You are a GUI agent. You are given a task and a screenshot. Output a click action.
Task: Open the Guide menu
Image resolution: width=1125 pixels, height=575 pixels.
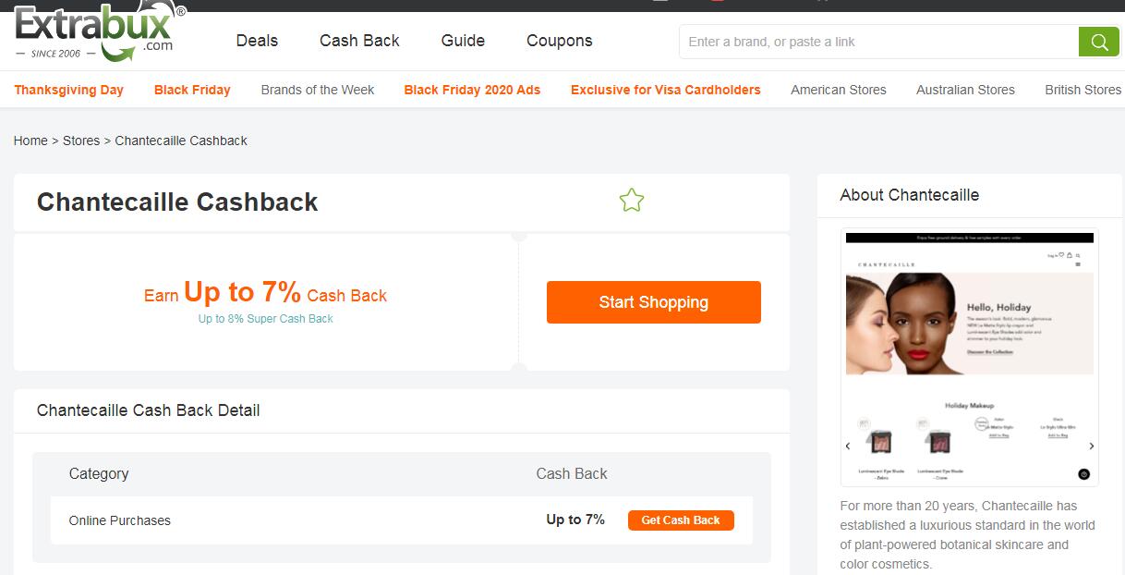coord(463,41)
